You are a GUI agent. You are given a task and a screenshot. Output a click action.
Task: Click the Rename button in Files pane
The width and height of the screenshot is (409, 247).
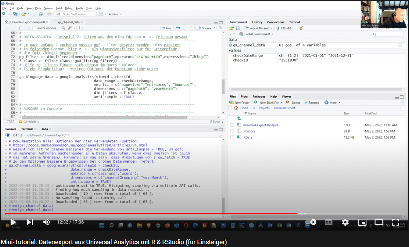click(312, 103)
